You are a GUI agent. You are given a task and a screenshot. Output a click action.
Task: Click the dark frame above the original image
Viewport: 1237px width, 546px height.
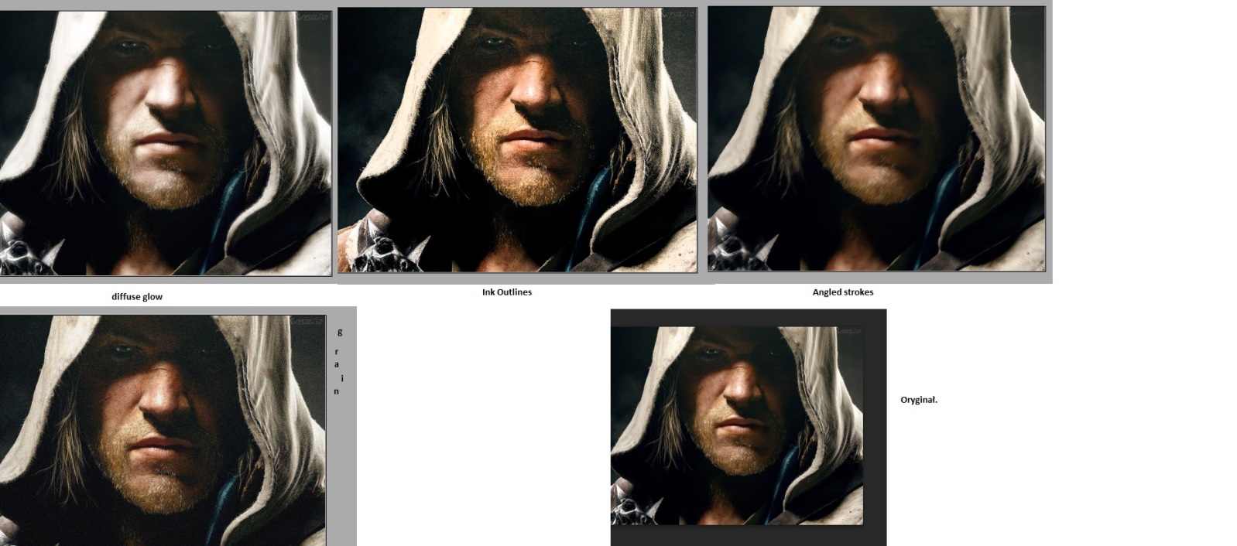pos(748,317)
